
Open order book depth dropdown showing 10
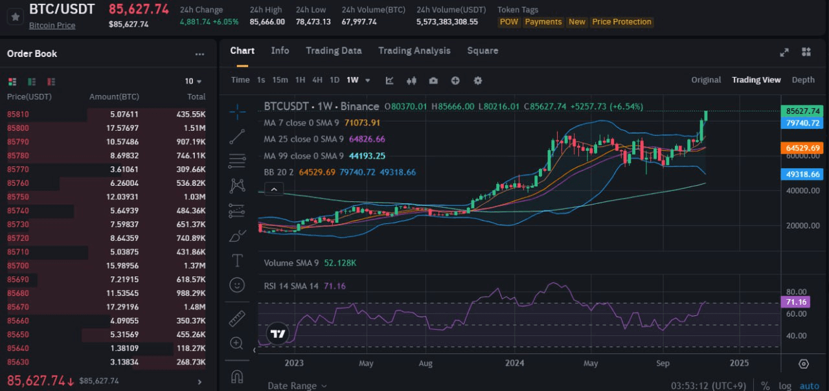tap(193, 82)
